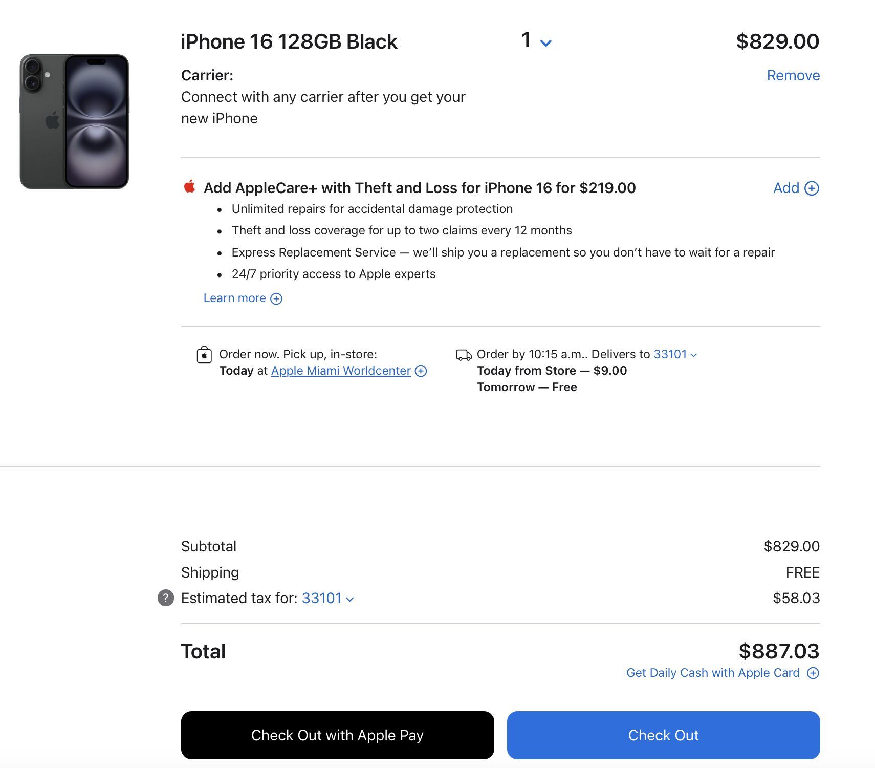Change the estimated tax ZIP code 33101

(x=327, y=598)
